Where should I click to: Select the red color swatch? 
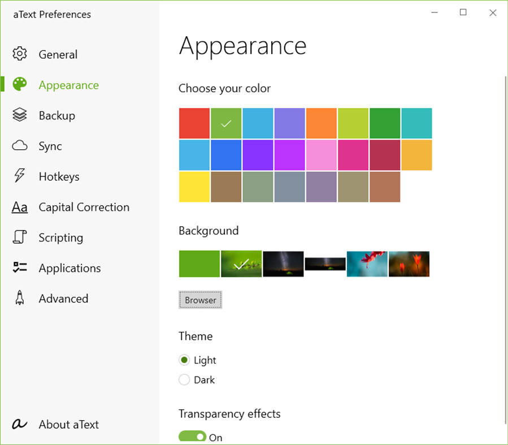pyautogui.click(x=194, y=123)
